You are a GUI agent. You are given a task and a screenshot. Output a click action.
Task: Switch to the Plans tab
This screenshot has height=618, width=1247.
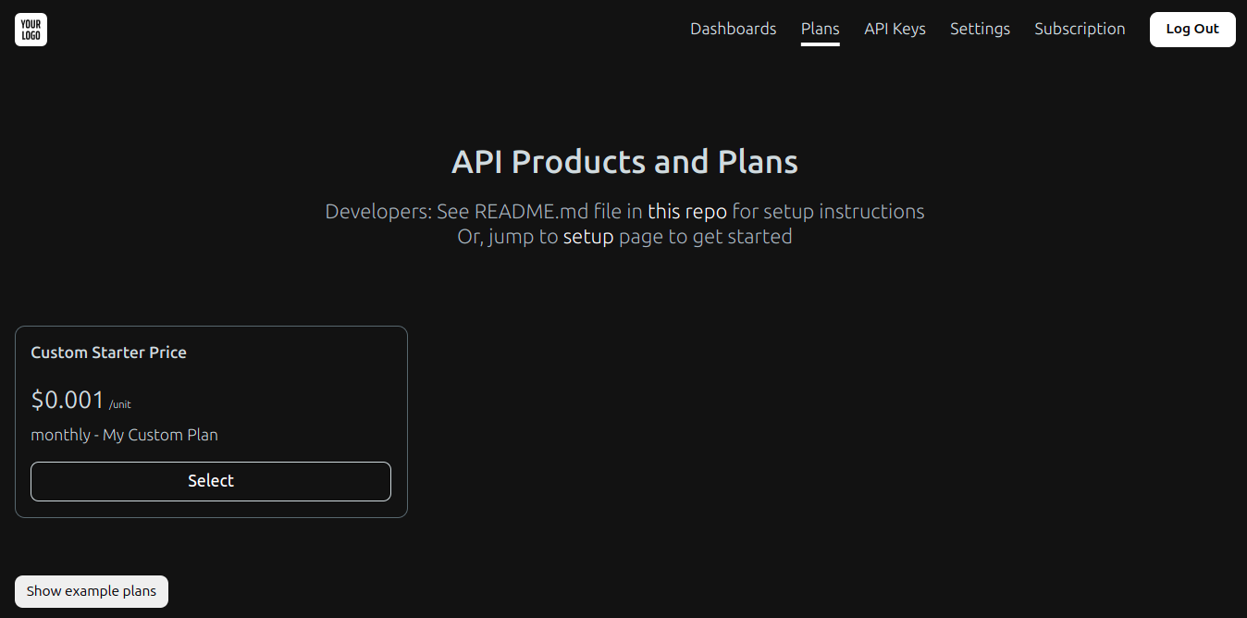click(x=820, y=29)
